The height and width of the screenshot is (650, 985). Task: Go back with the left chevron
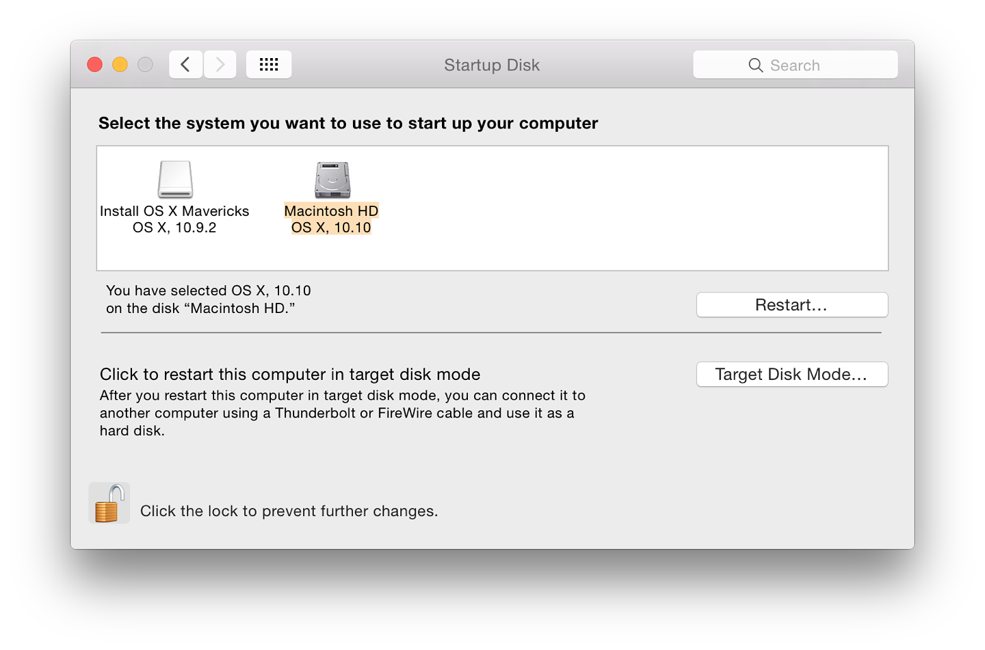(x=185, y=65)
